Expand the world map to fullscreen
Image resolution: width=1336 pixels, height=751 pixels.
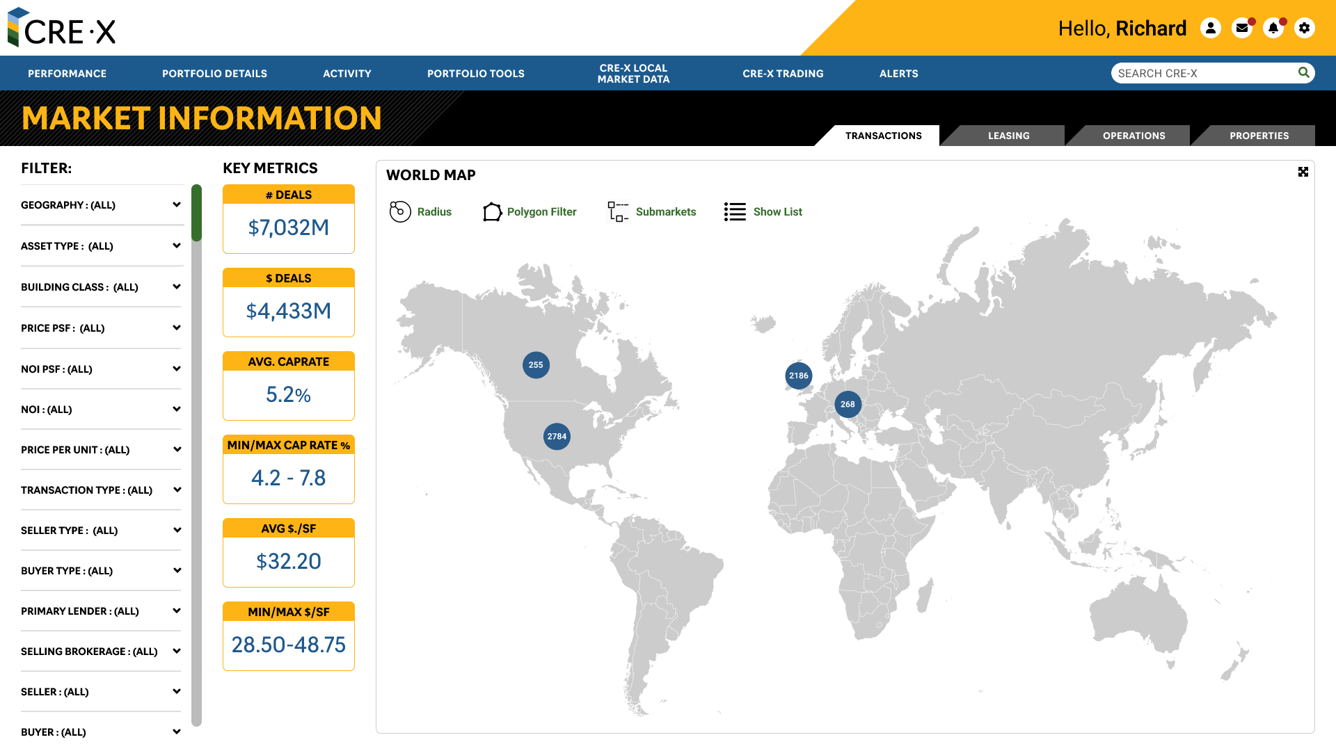[1303, 172]
